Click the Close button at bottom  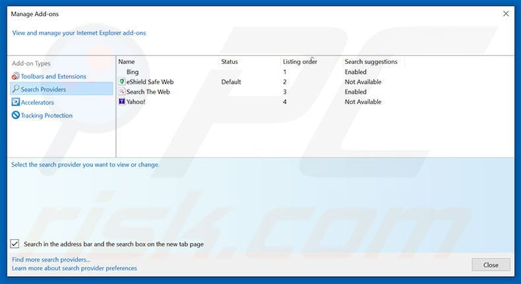tap(491, 265)
